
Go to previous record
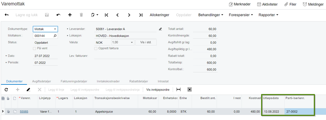coord(117,15)
